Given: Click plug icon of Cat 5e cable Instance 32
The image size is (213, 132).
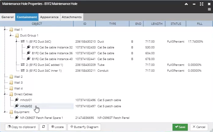Looking at the screenshot, I should tap(29, 47).
